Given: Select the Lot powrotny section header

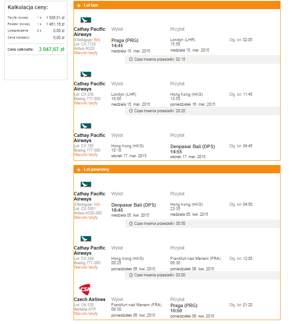Looking at the screenshot, I should pyautogui.click(x=177, y=169).
